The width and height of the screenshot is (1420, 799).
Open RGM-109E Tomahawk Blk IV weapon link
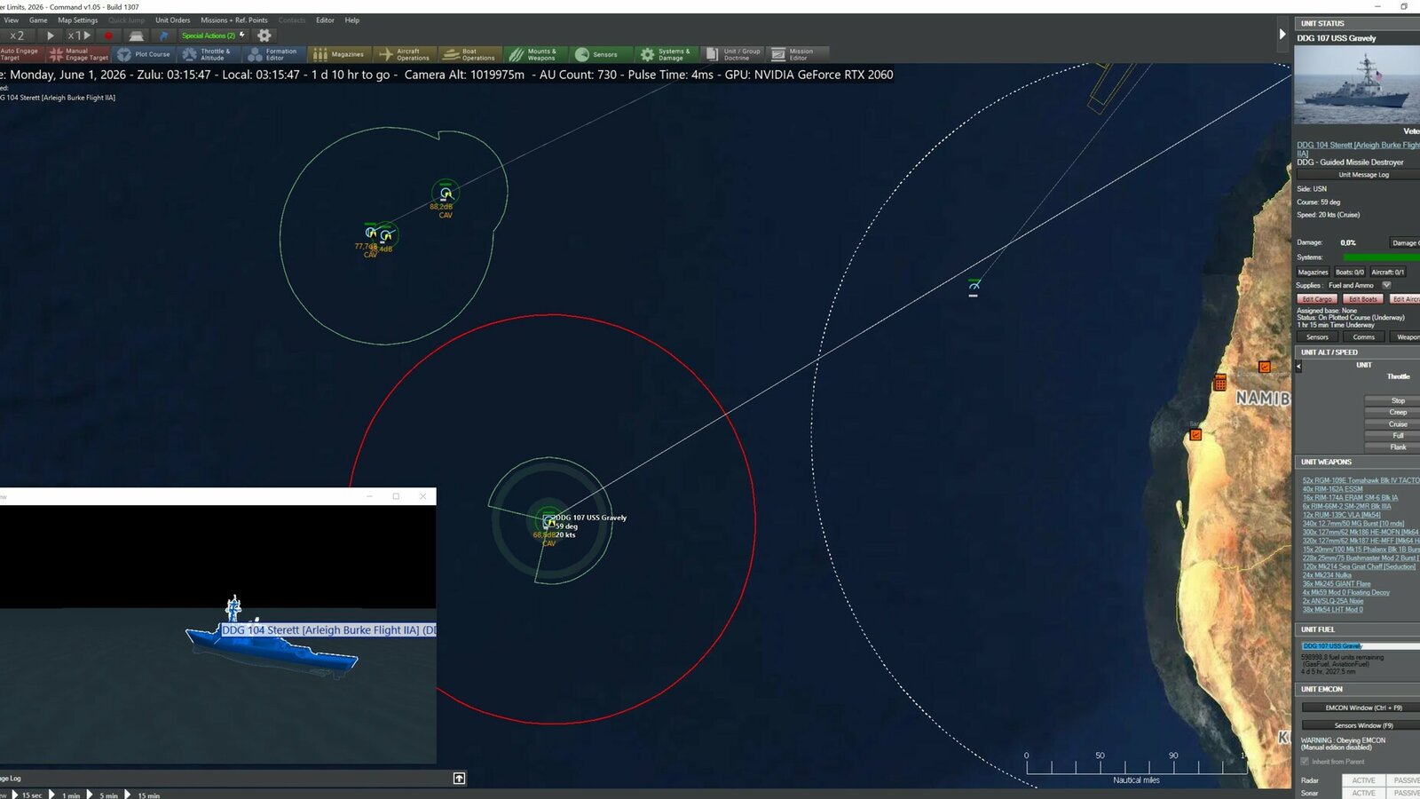click(x=1361, y=480)
